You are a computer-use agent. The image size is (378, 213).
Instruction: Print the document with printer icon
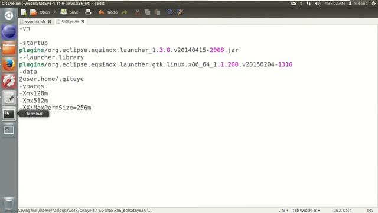pyautogui.click(x=88, y=12)
